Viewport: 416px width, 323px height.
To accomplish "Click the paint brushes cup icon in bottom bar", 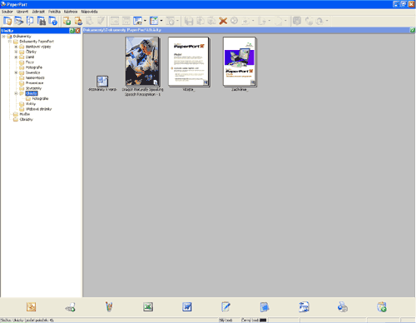I will click(x=109, y=307).
